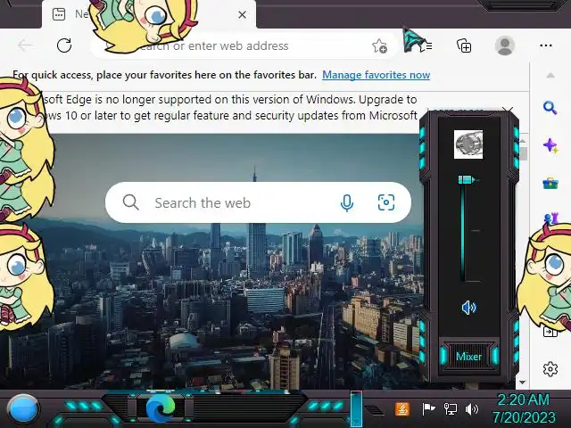Click the volume slider handle
This screenshot has width=571, height=428.
pos(467,179)
